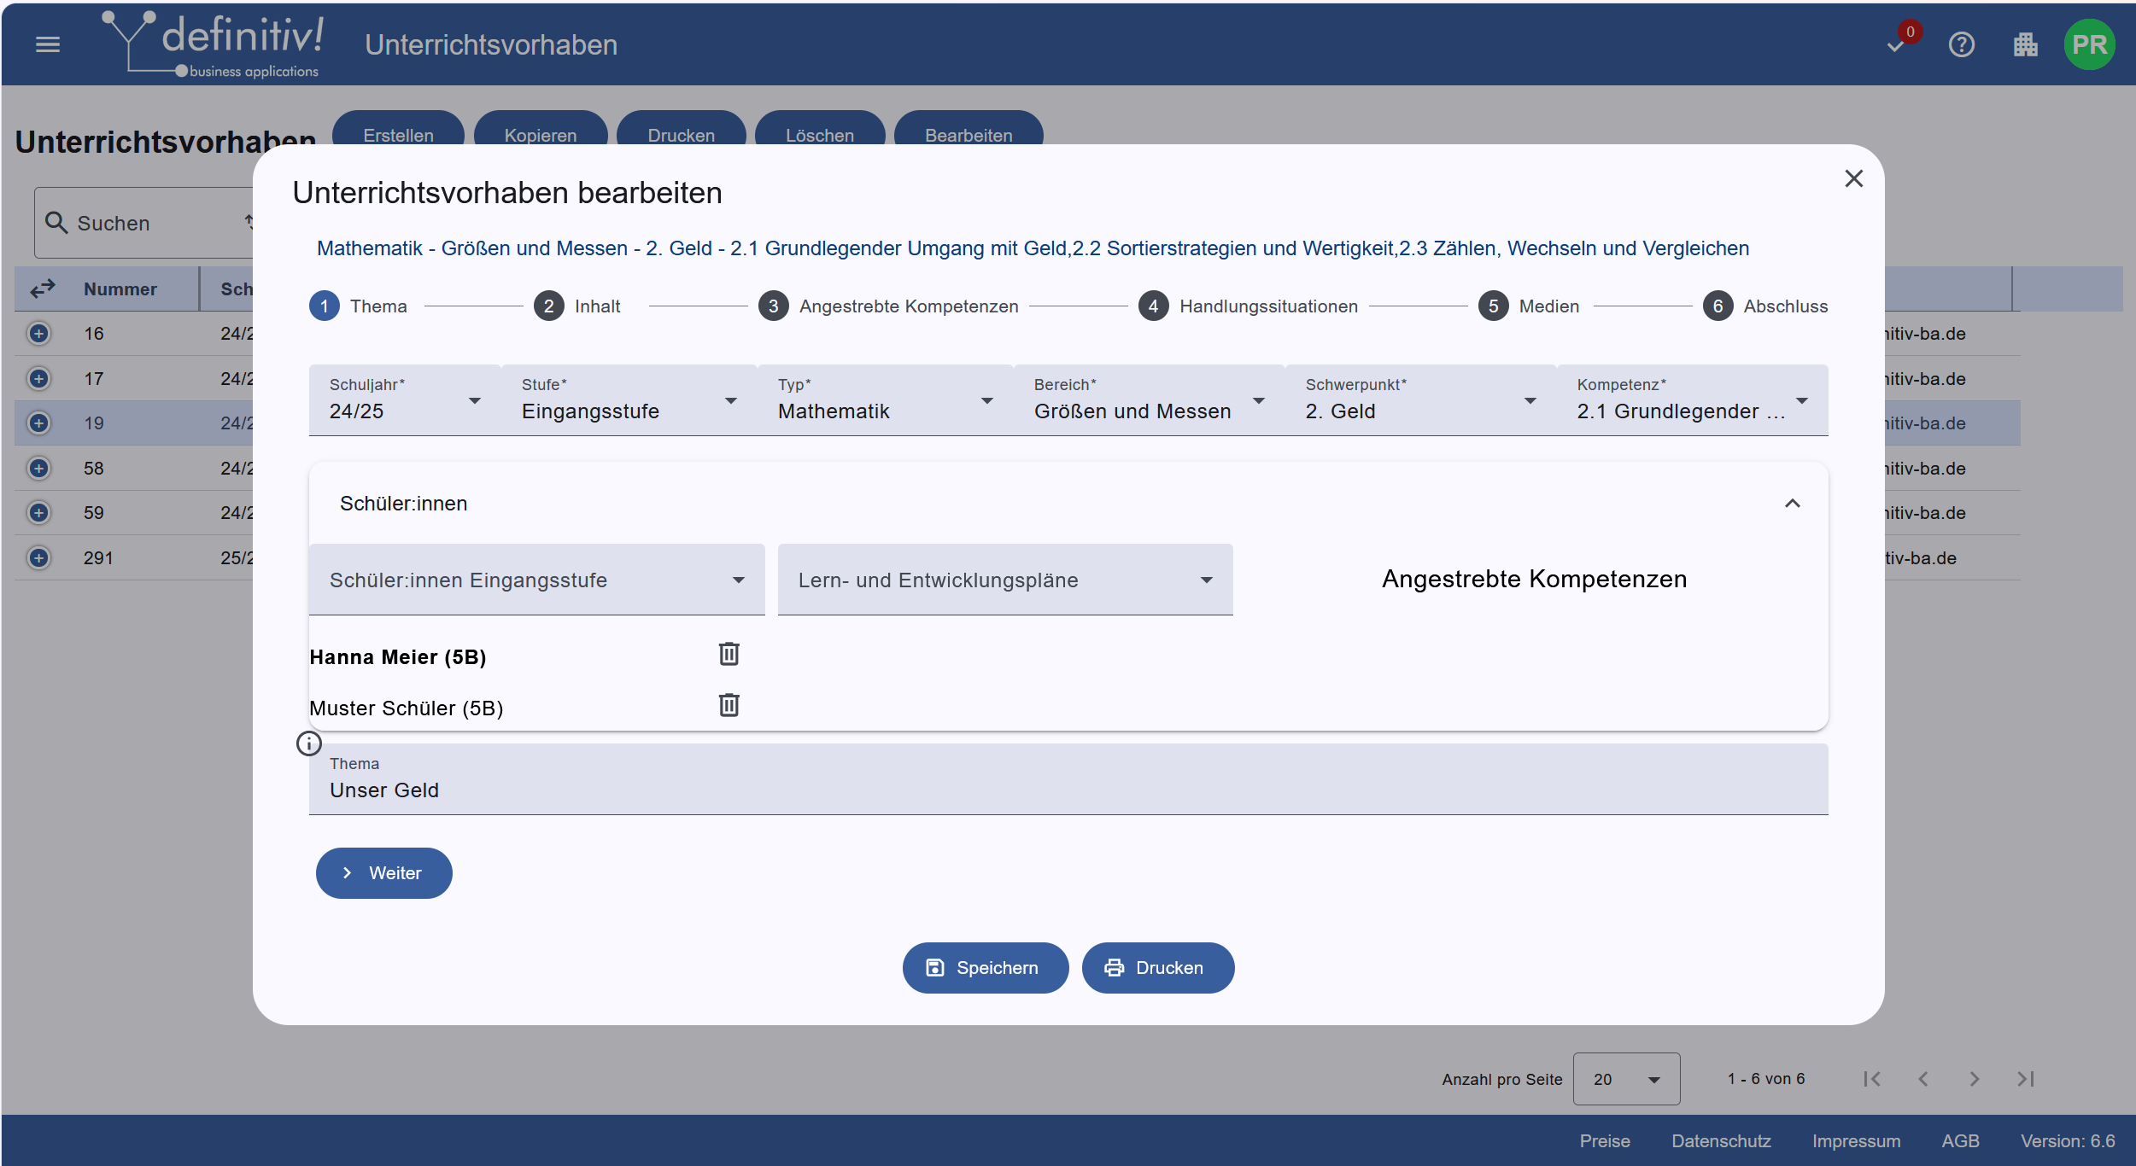Go to the previous results page

[x=1923, y=1079]
